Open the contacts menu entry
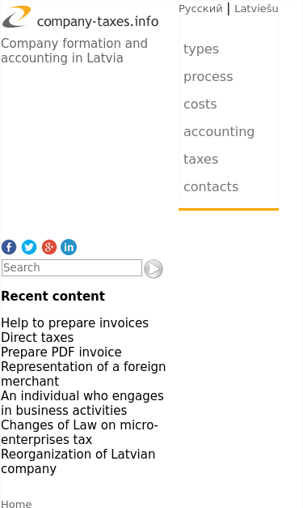Image resolution: width=303 pixels, height=508 pixels. pos(211,187)
